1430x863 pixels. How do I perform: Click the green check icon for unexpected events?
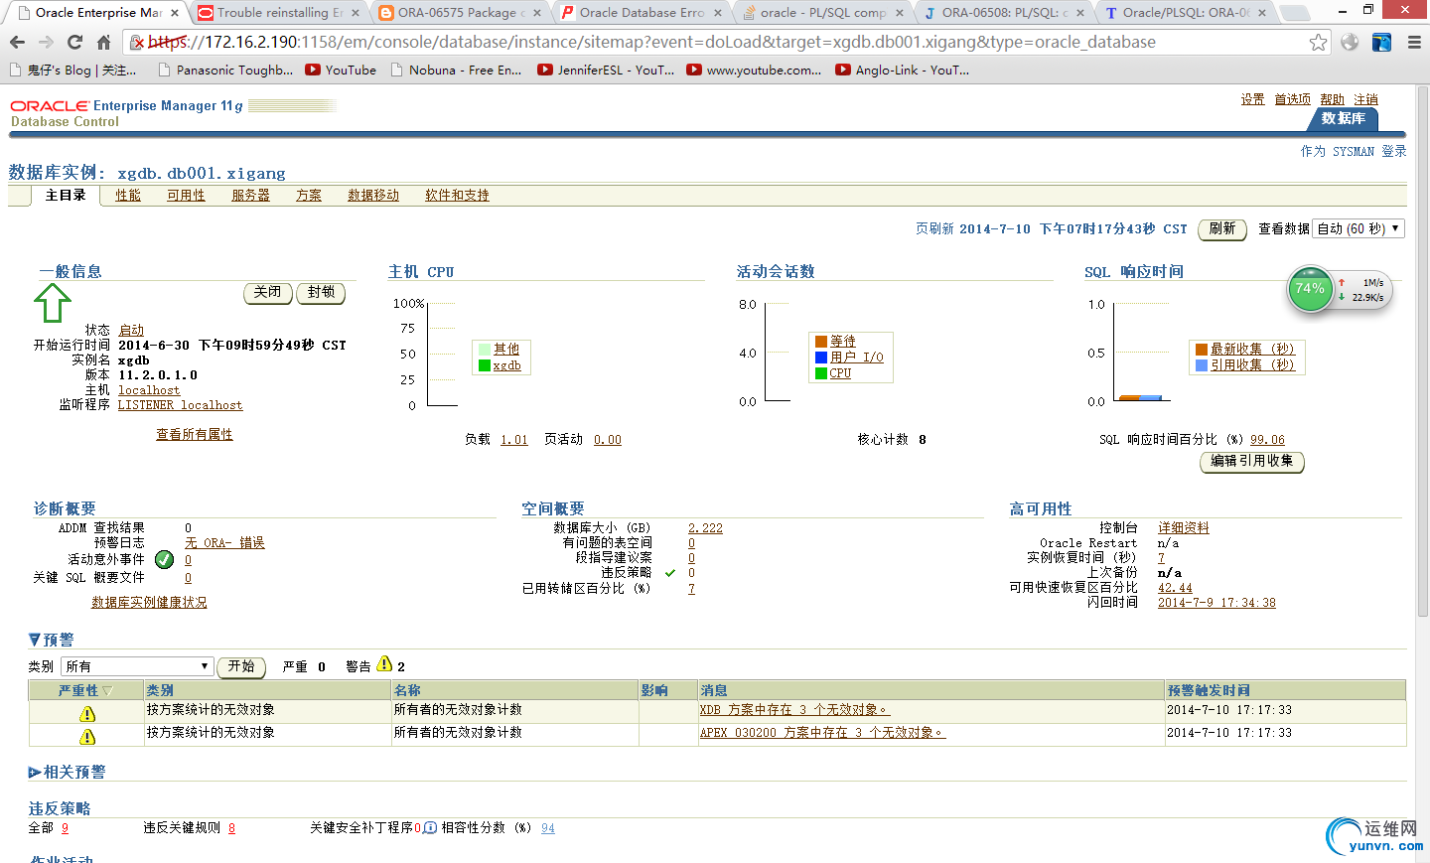pyautogui.click(x=165, y=559)
